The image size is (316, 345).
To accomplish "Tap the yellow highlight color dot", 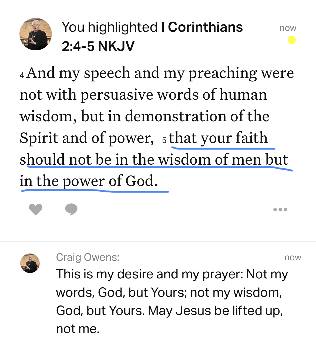I will coord(291,40).
